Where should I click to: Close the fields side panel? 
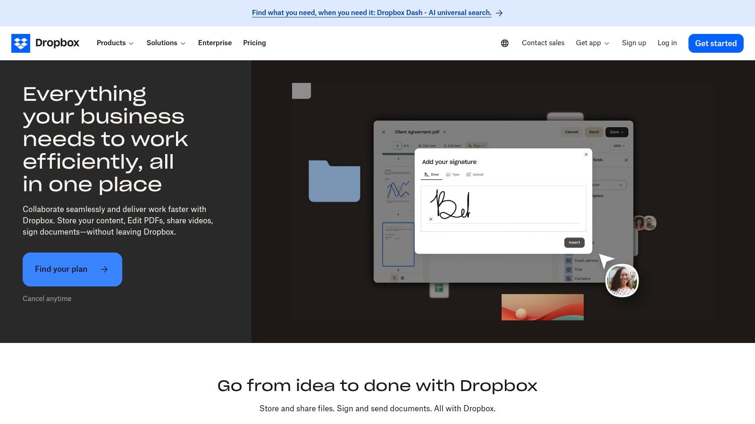[x=626, y=160]
